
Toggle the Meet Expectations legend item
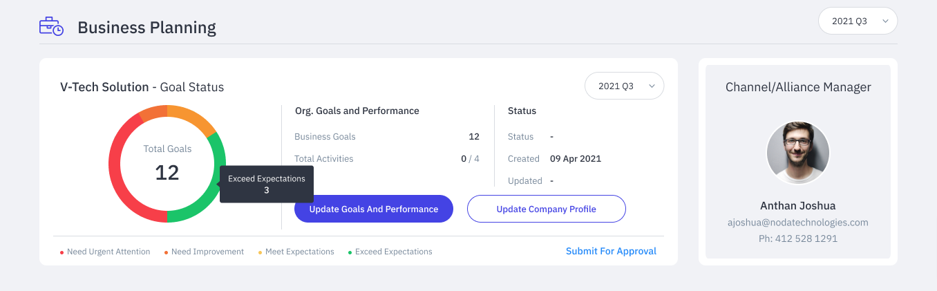pos(296,252)
